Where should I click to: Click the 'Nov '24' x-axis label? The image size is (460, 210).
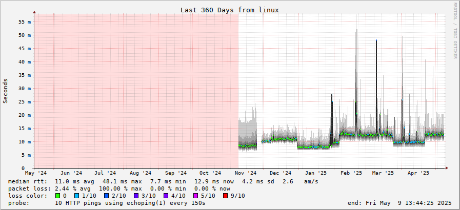click(x=246, y=173)
